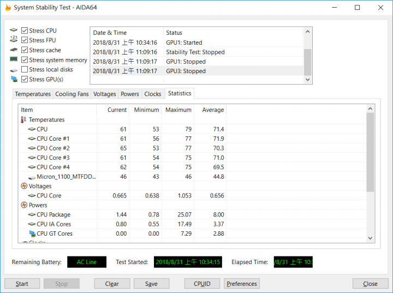
Task: Click the log list scroll-up arrow
Action: 308,32
